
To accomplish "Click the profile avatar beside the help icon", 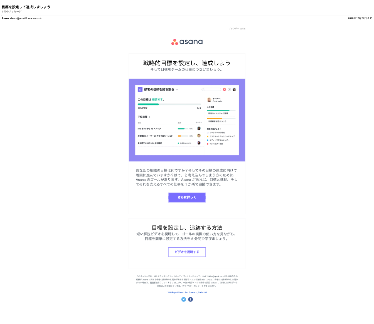I will point(234,89).
